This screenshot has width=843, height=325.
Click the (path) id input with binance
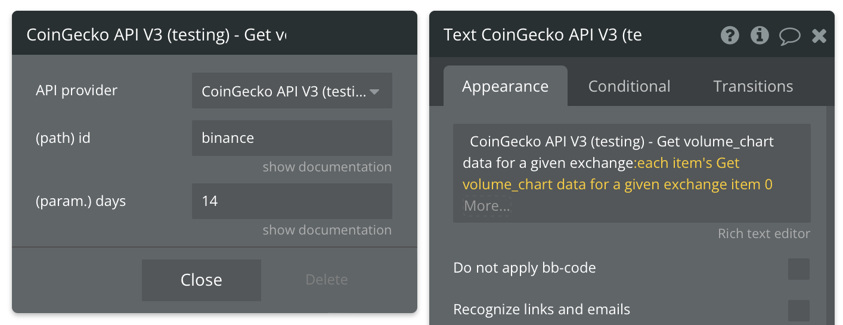point(292,138)
